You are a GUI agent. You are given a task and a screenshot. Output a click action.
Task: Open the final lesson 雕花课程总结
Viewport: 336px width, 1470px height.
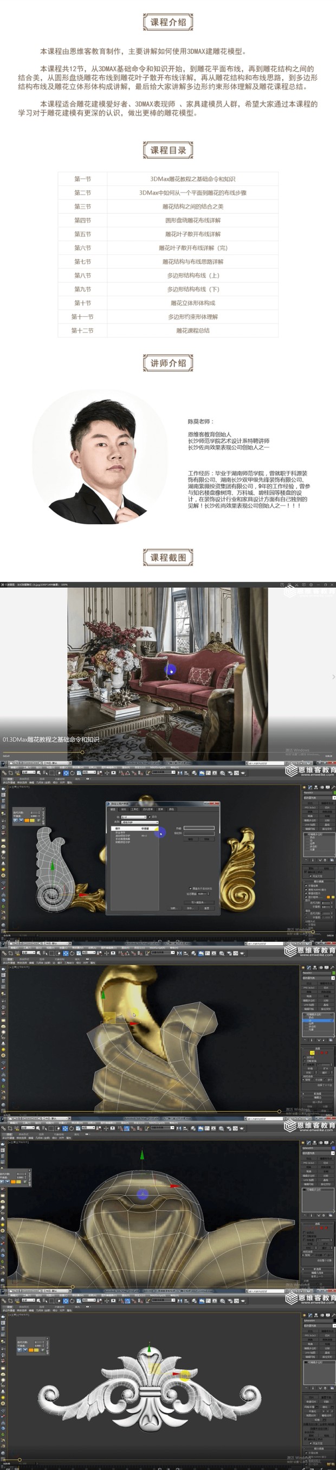[x=192, y=330]
